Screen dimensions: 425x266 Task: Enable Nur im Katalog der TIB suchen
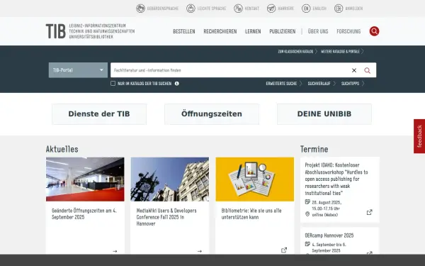(113, 83)
